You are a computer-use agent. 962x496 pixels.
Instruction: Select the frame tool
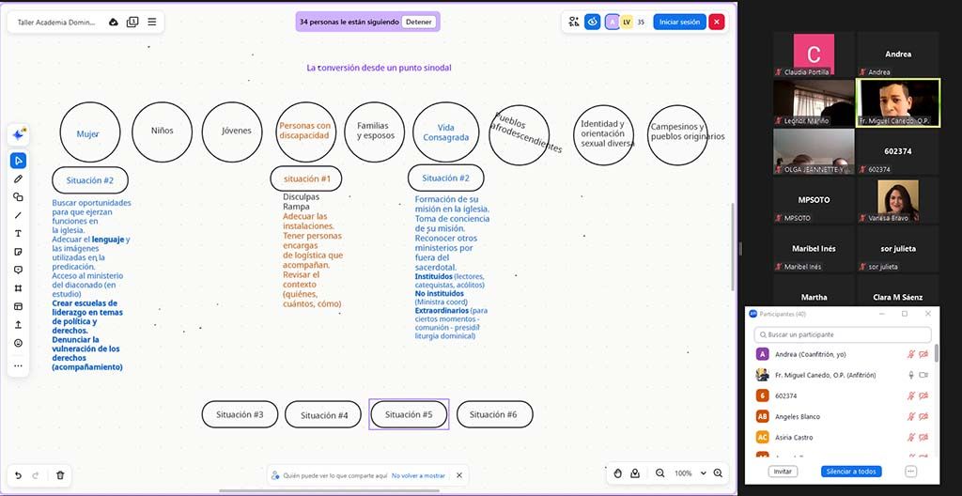pos(18,287)
